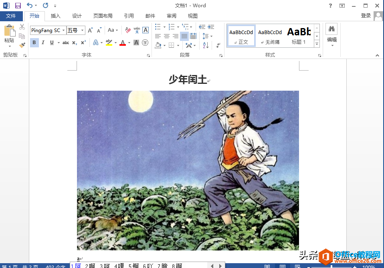Expand the numbering list dropdown arrow

click(178, 27)
